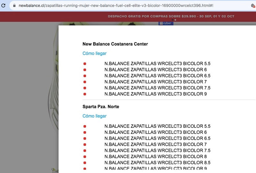The image size is (256, 173).
Task: Click red stock dot for Costanera size 5.5
Action: (85, 64)
